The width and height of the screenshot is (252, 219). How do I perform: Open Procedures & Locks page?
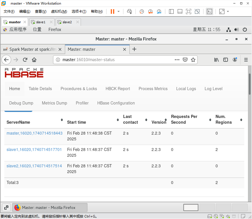(x=79, y=89)
